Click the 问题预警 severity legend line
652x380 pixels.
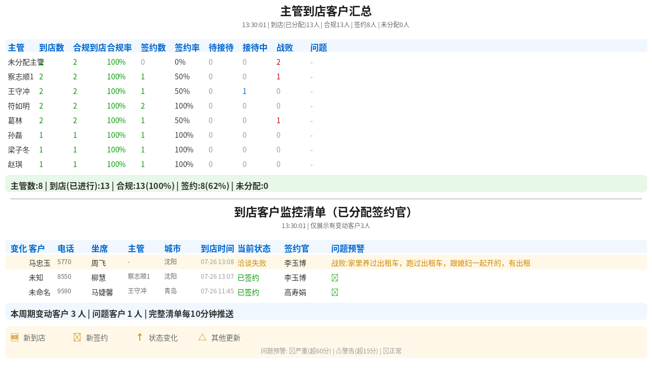pos(331,351)
